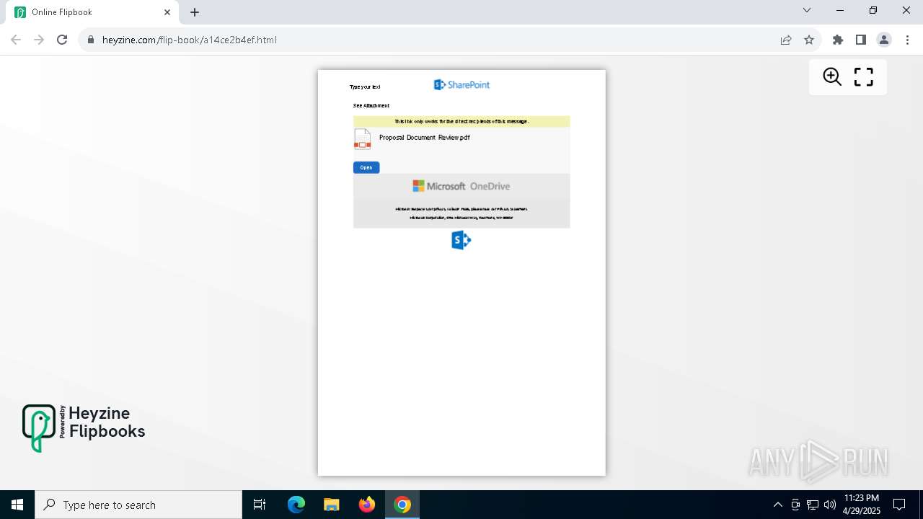Click the See Attachment text
The width and height of the screenshot is (923, 519).
(x=371, y=106)
